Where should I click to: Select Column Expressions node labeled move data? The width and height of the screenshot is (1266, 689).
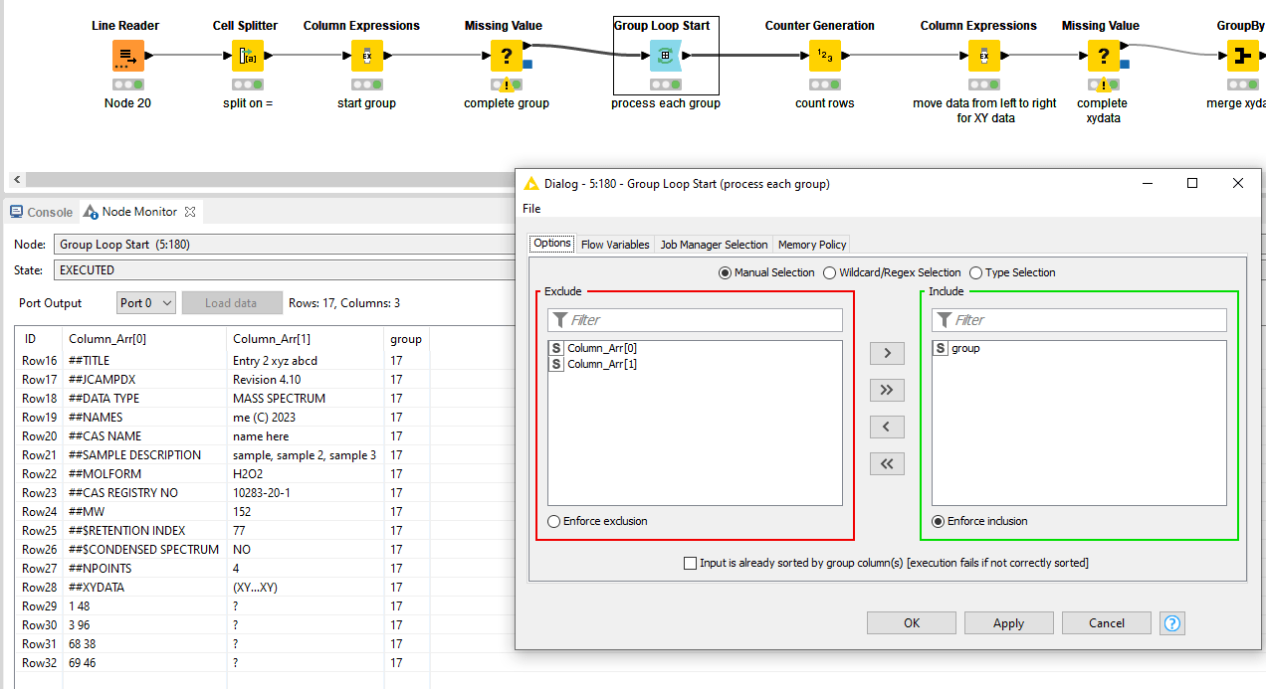[x=984, y=56]
